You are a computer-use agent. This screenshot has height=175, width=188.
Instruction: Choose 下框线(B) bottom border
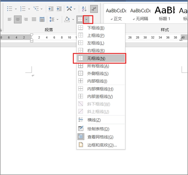click(101, 28)
